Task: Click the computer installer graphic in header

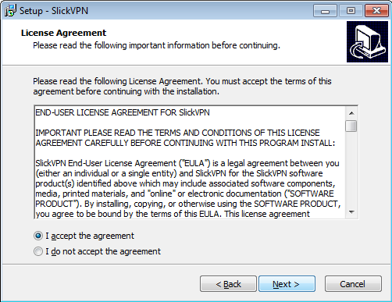Action: point(367,42)
